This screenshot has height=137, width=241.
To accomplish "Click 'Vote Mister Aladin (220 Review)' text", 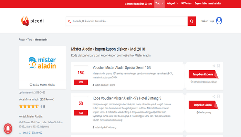I will point(36,99).
